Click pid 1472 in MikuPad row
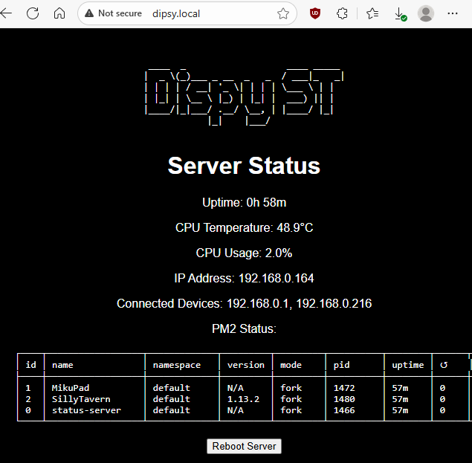This screenshot has width=472, height=463. (x=344, y=388)
